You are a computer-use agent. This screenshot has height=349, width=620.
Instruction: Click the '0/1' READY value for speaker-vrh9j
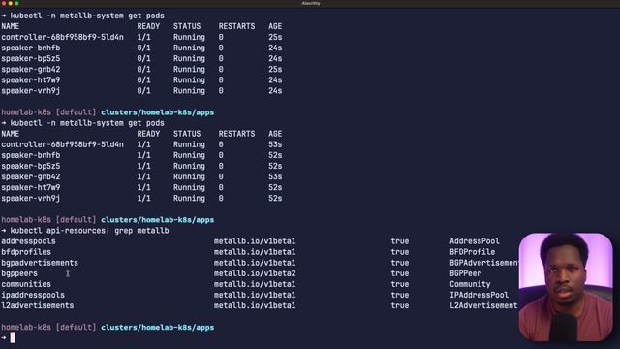point(144,90)
